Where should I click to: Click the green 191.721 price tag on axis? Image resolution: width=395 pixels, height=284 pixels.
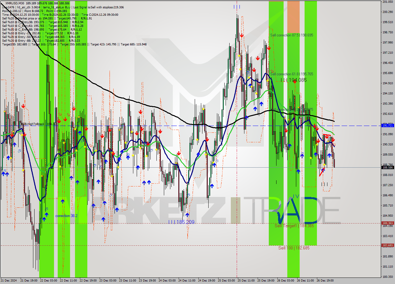coord(388,125)
